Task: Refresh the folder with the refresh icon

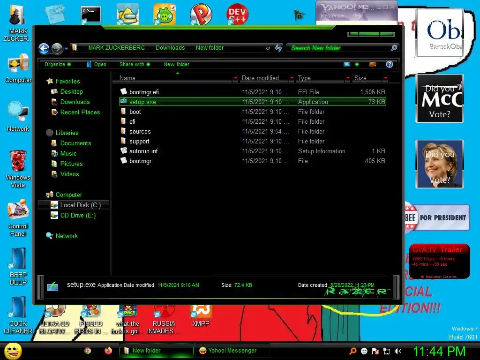Action: point(278,48)
